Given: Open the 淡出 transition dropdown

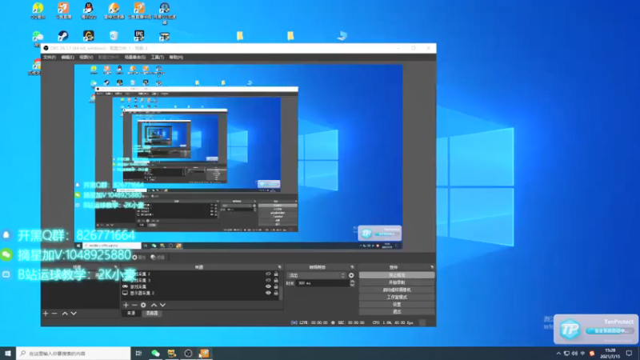Looking at the screenshot, I should 317,275.
